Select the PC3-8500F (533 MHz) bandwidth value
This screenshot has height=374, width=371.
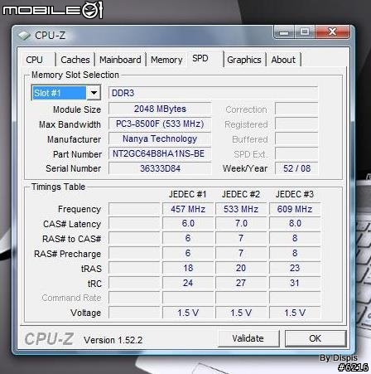(160, 124)
